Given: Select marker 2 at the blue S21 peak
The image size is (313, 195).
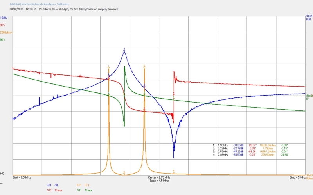Looking at the screenshot, I should point(124,50).
